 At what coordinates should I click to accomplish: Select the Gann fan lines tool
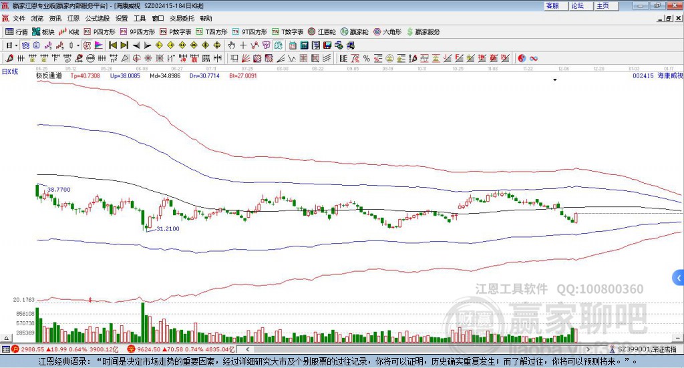[x=246, y=58]
